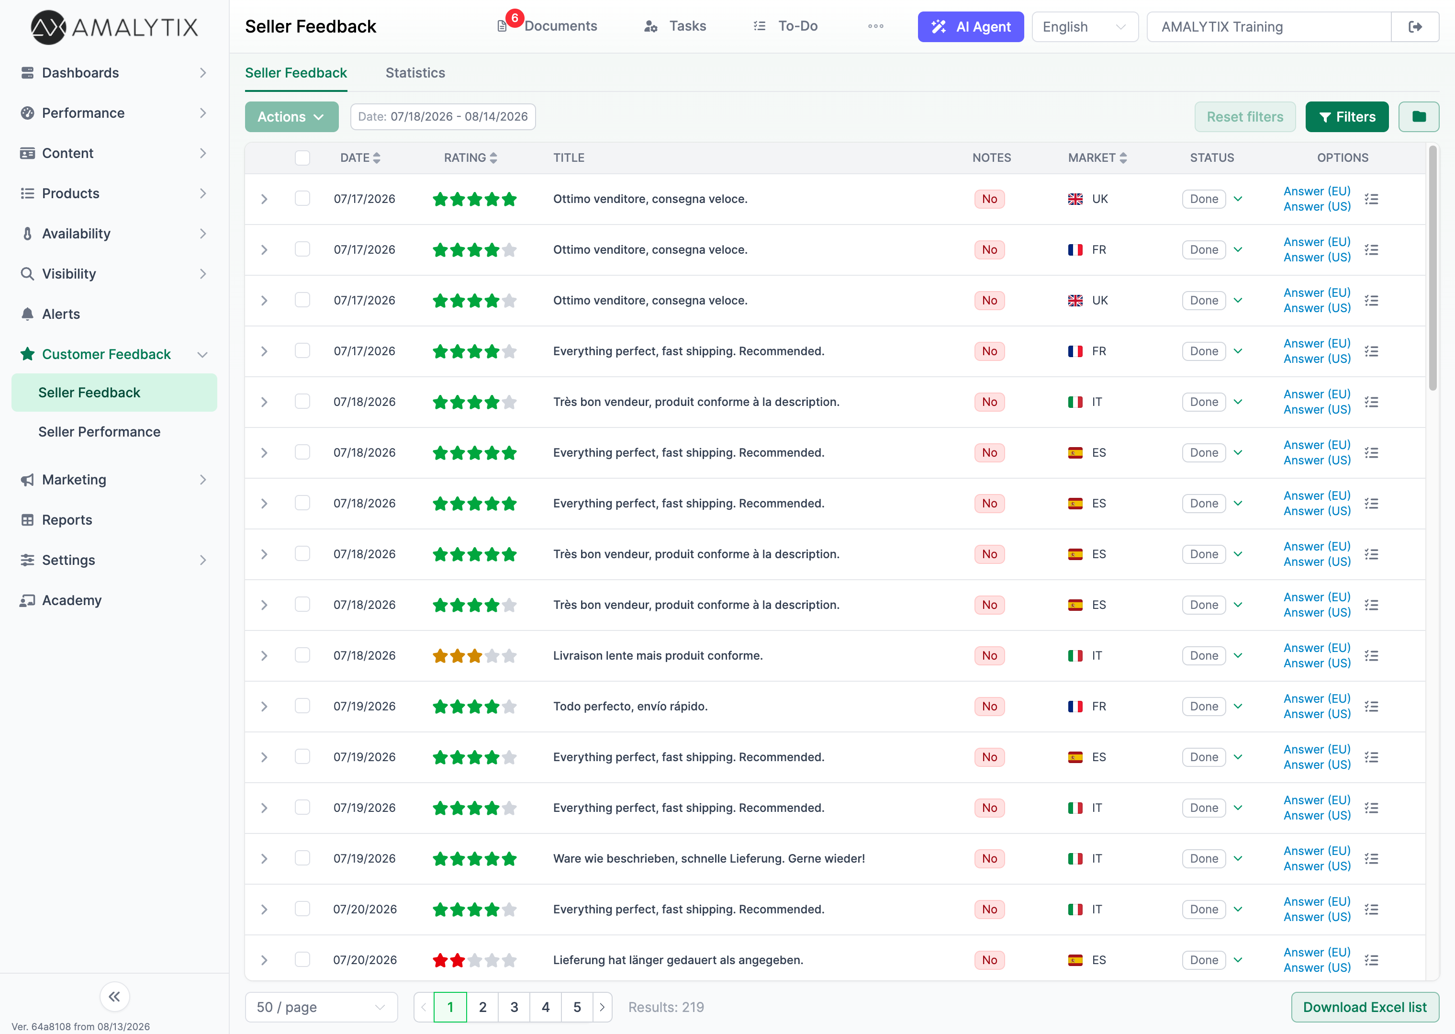The image size is (1455, 1034).
Task: Select the Seller Feedback tab
Action: click(296, 73)
